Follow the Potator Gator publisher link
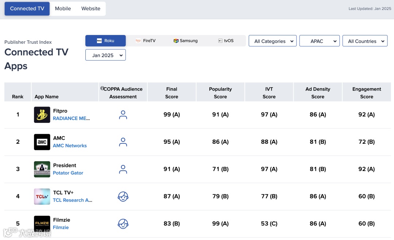The height and width of the screenshot is (240, 394). [x=68, y=173]
